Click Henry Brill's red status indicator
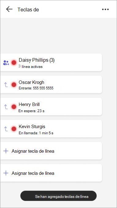Image resolution: width=117 pixels, height=208 pixels. pyautogui.click(x=14, y=107)
